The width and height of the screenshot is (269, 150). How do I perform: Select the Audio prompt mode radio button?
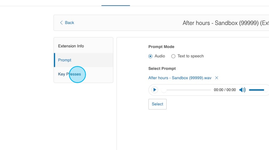151,56
